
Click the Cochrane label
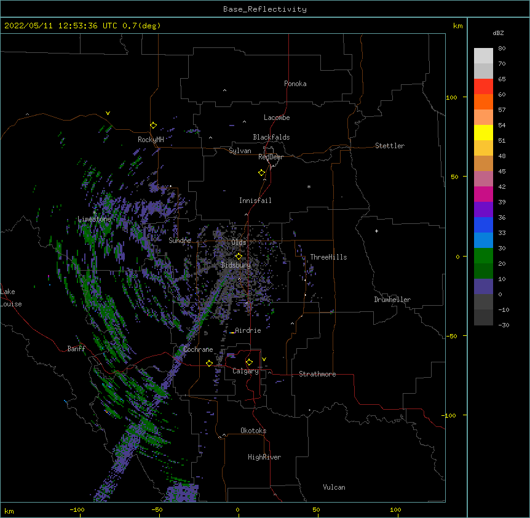point(198,349)
